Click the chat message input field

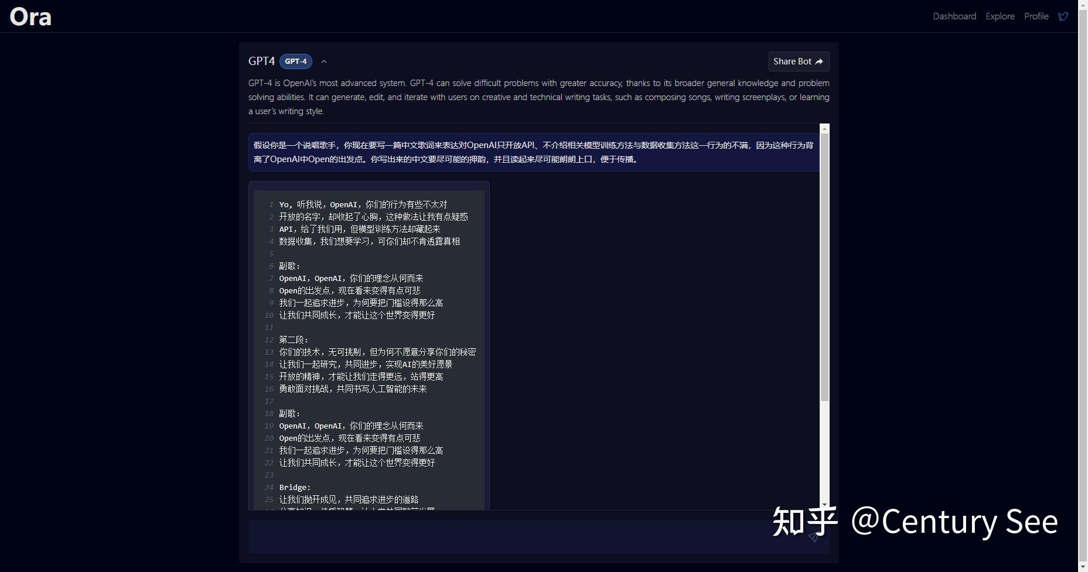[538, 537]
